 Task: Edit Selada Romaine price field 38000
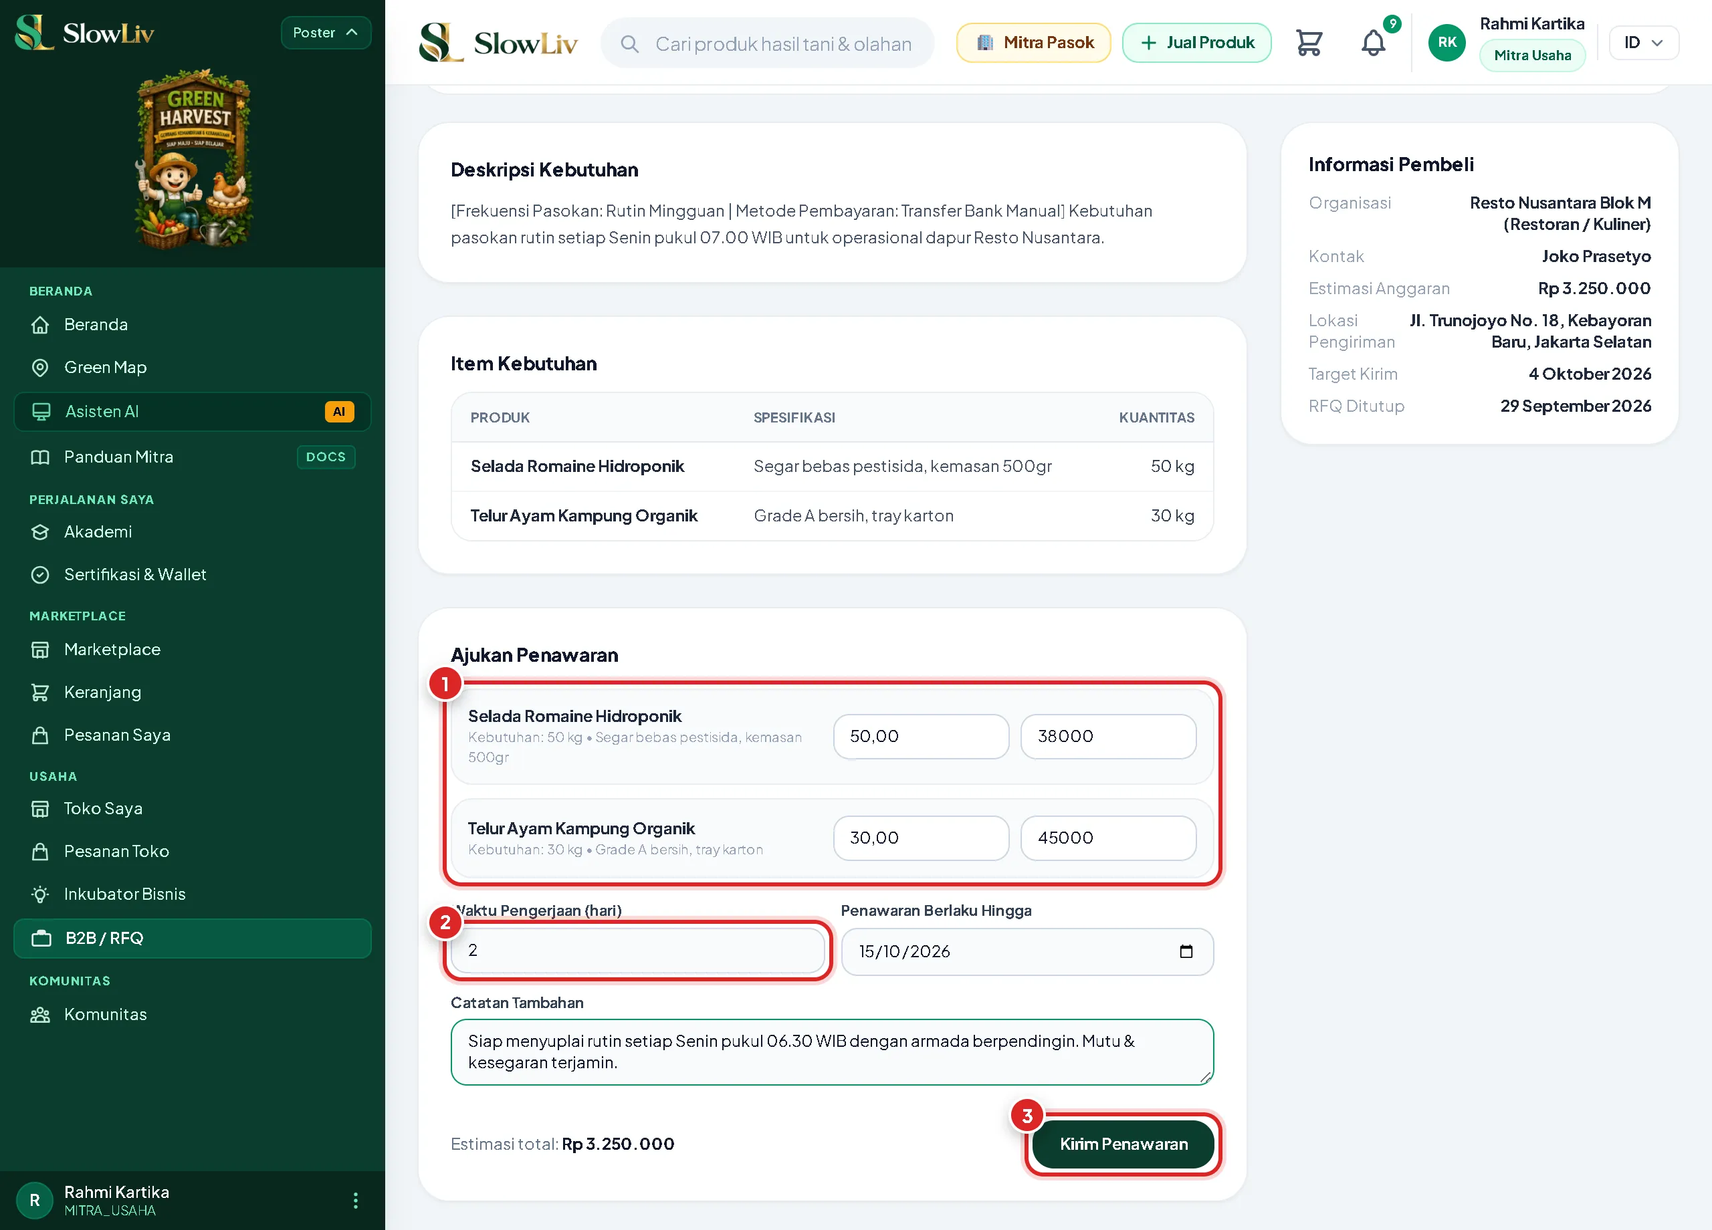pos(1107,737)
